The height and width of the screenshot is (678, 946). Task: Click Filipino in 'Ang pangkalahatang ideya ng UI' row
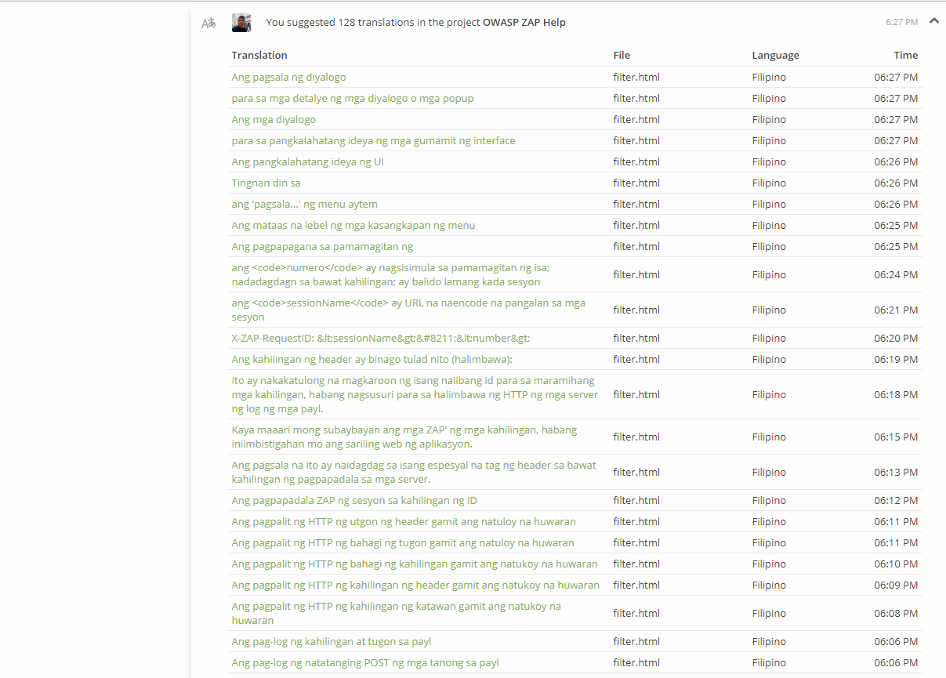coord(769,161)
